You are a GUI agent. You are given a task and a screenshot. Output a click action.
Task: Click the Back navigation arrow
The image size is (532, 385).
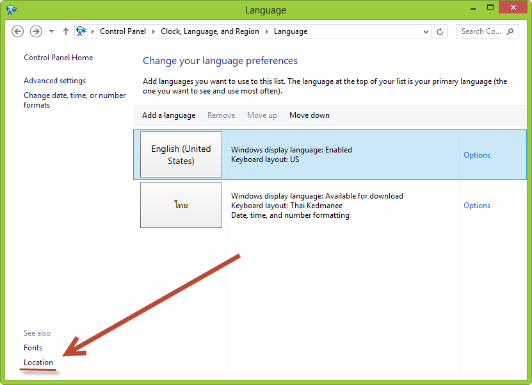coord(18,31)
